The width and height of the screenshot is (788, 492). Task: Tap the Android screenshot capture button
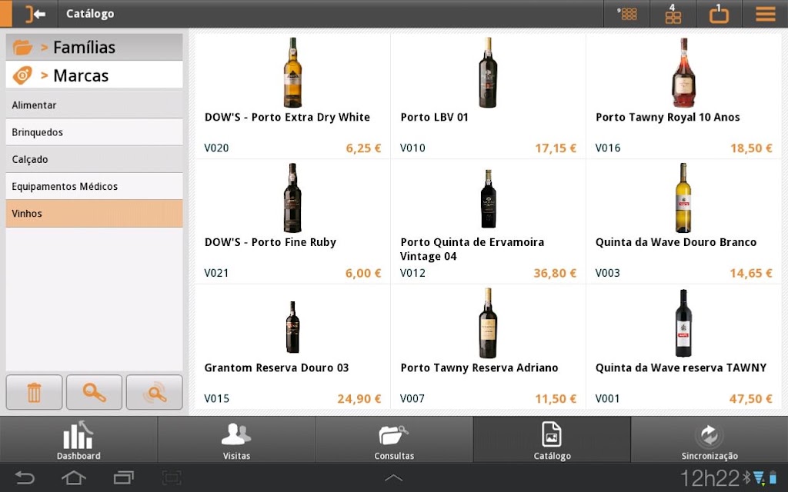pos(172,477)
